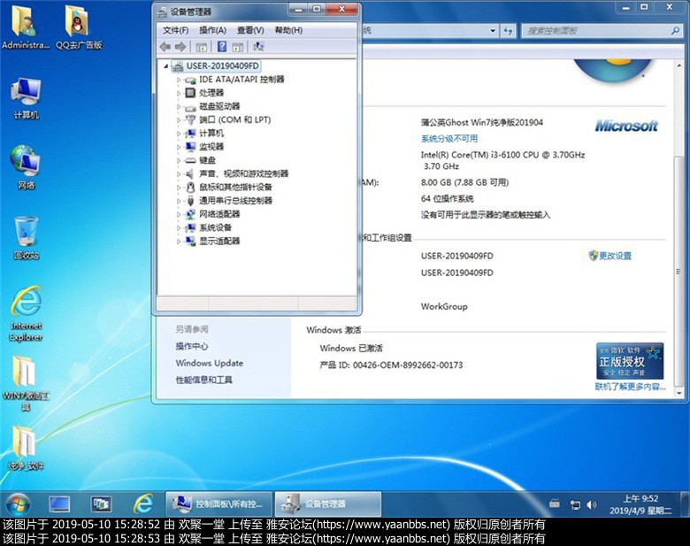Image resolution: width=690 pixels, height=546 pixels.
Task: Select the WIN7激活工具 desktop folder
Action: coord(26,383)
